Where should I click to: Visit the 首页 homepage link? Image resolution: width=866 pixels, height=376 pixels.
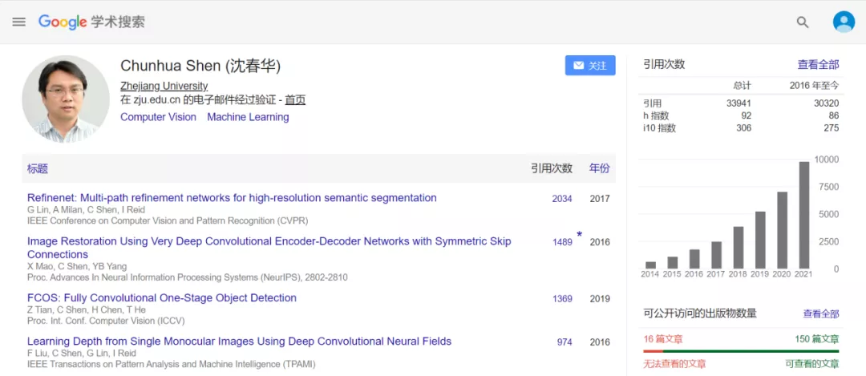(295, 100)
